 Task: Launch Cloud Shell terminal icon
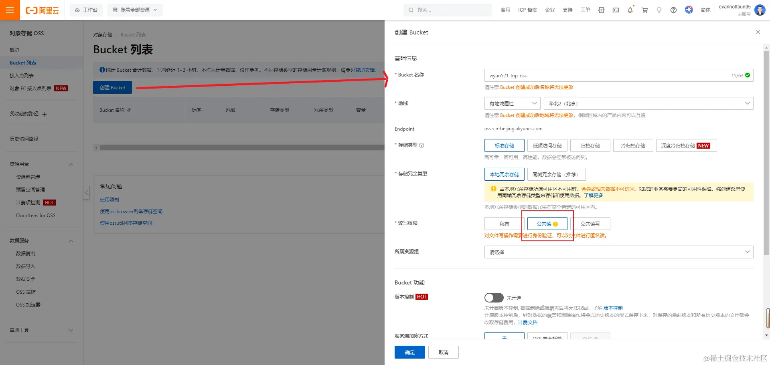coord(616,10)
